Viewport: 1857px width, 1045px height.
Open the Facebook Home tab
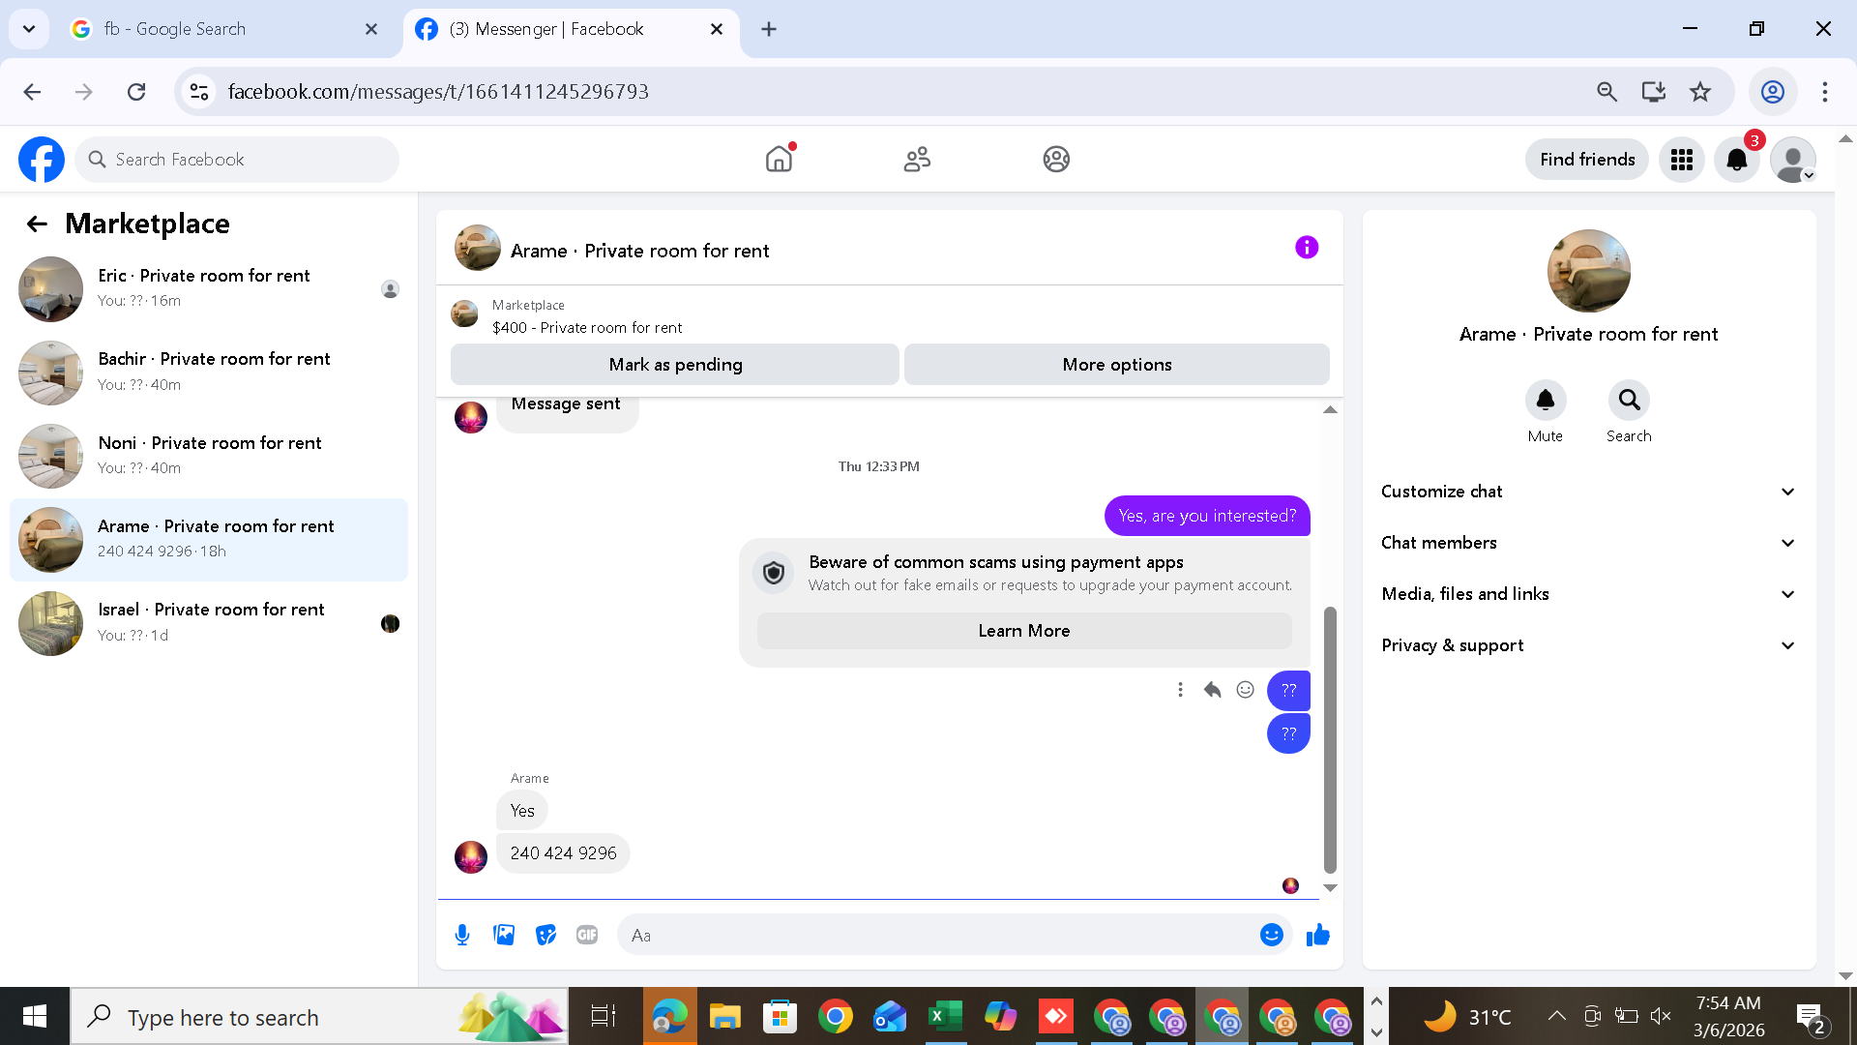click(779, 159)
